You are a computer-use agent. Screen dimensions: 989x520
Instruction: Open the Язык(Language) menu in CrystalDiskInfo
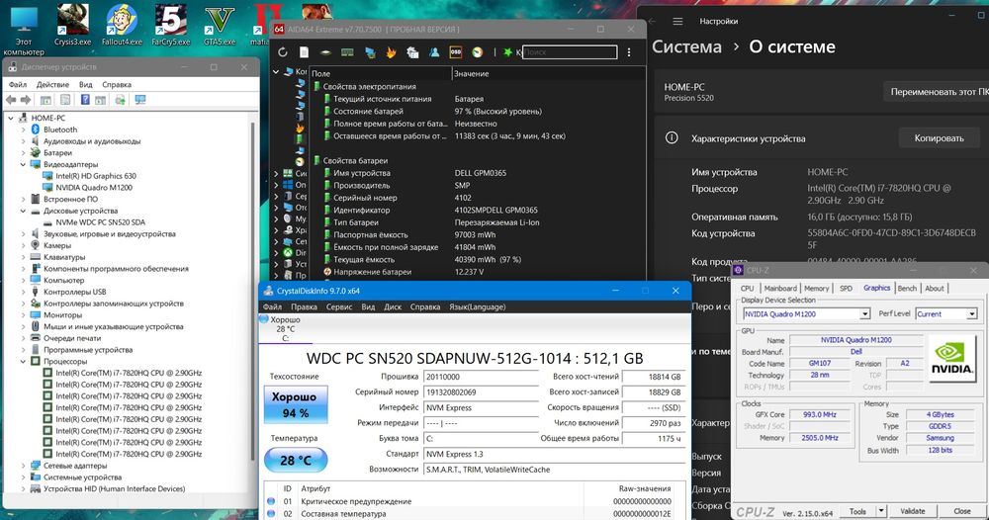tap(478, 306)
